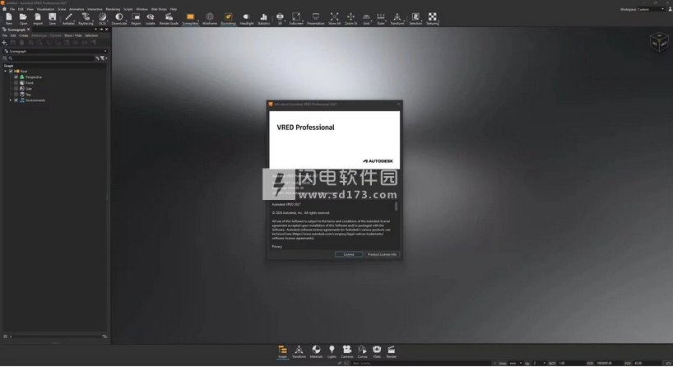Select the Texturing tool in toolbar
This screenshot has height=367, width=673.
click(x=432, y=17)
